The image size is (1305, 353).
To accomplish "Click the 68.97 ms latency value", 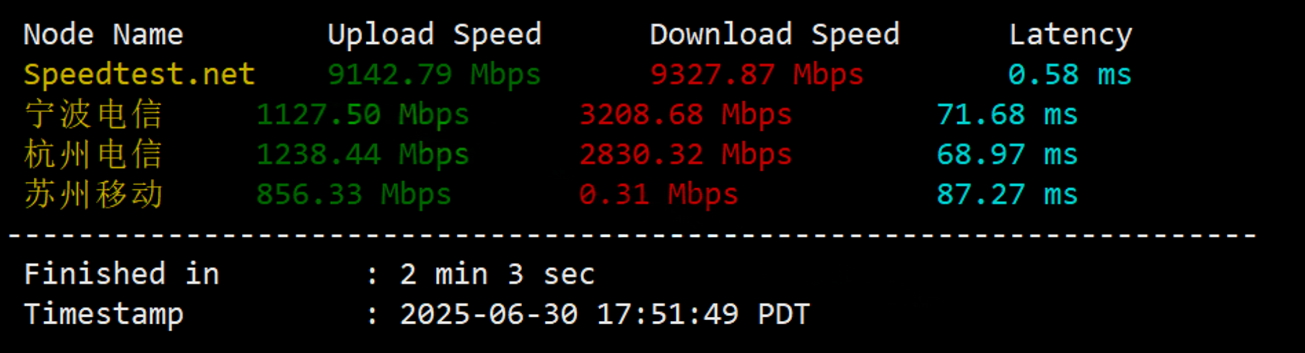I will pyautogui.click(x=1007, y=155).
